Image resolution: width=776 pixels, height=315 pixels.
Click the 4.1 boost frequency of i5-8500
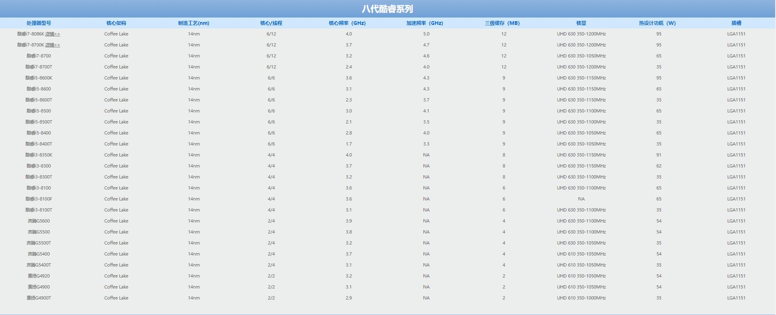(x=426, y=111)
